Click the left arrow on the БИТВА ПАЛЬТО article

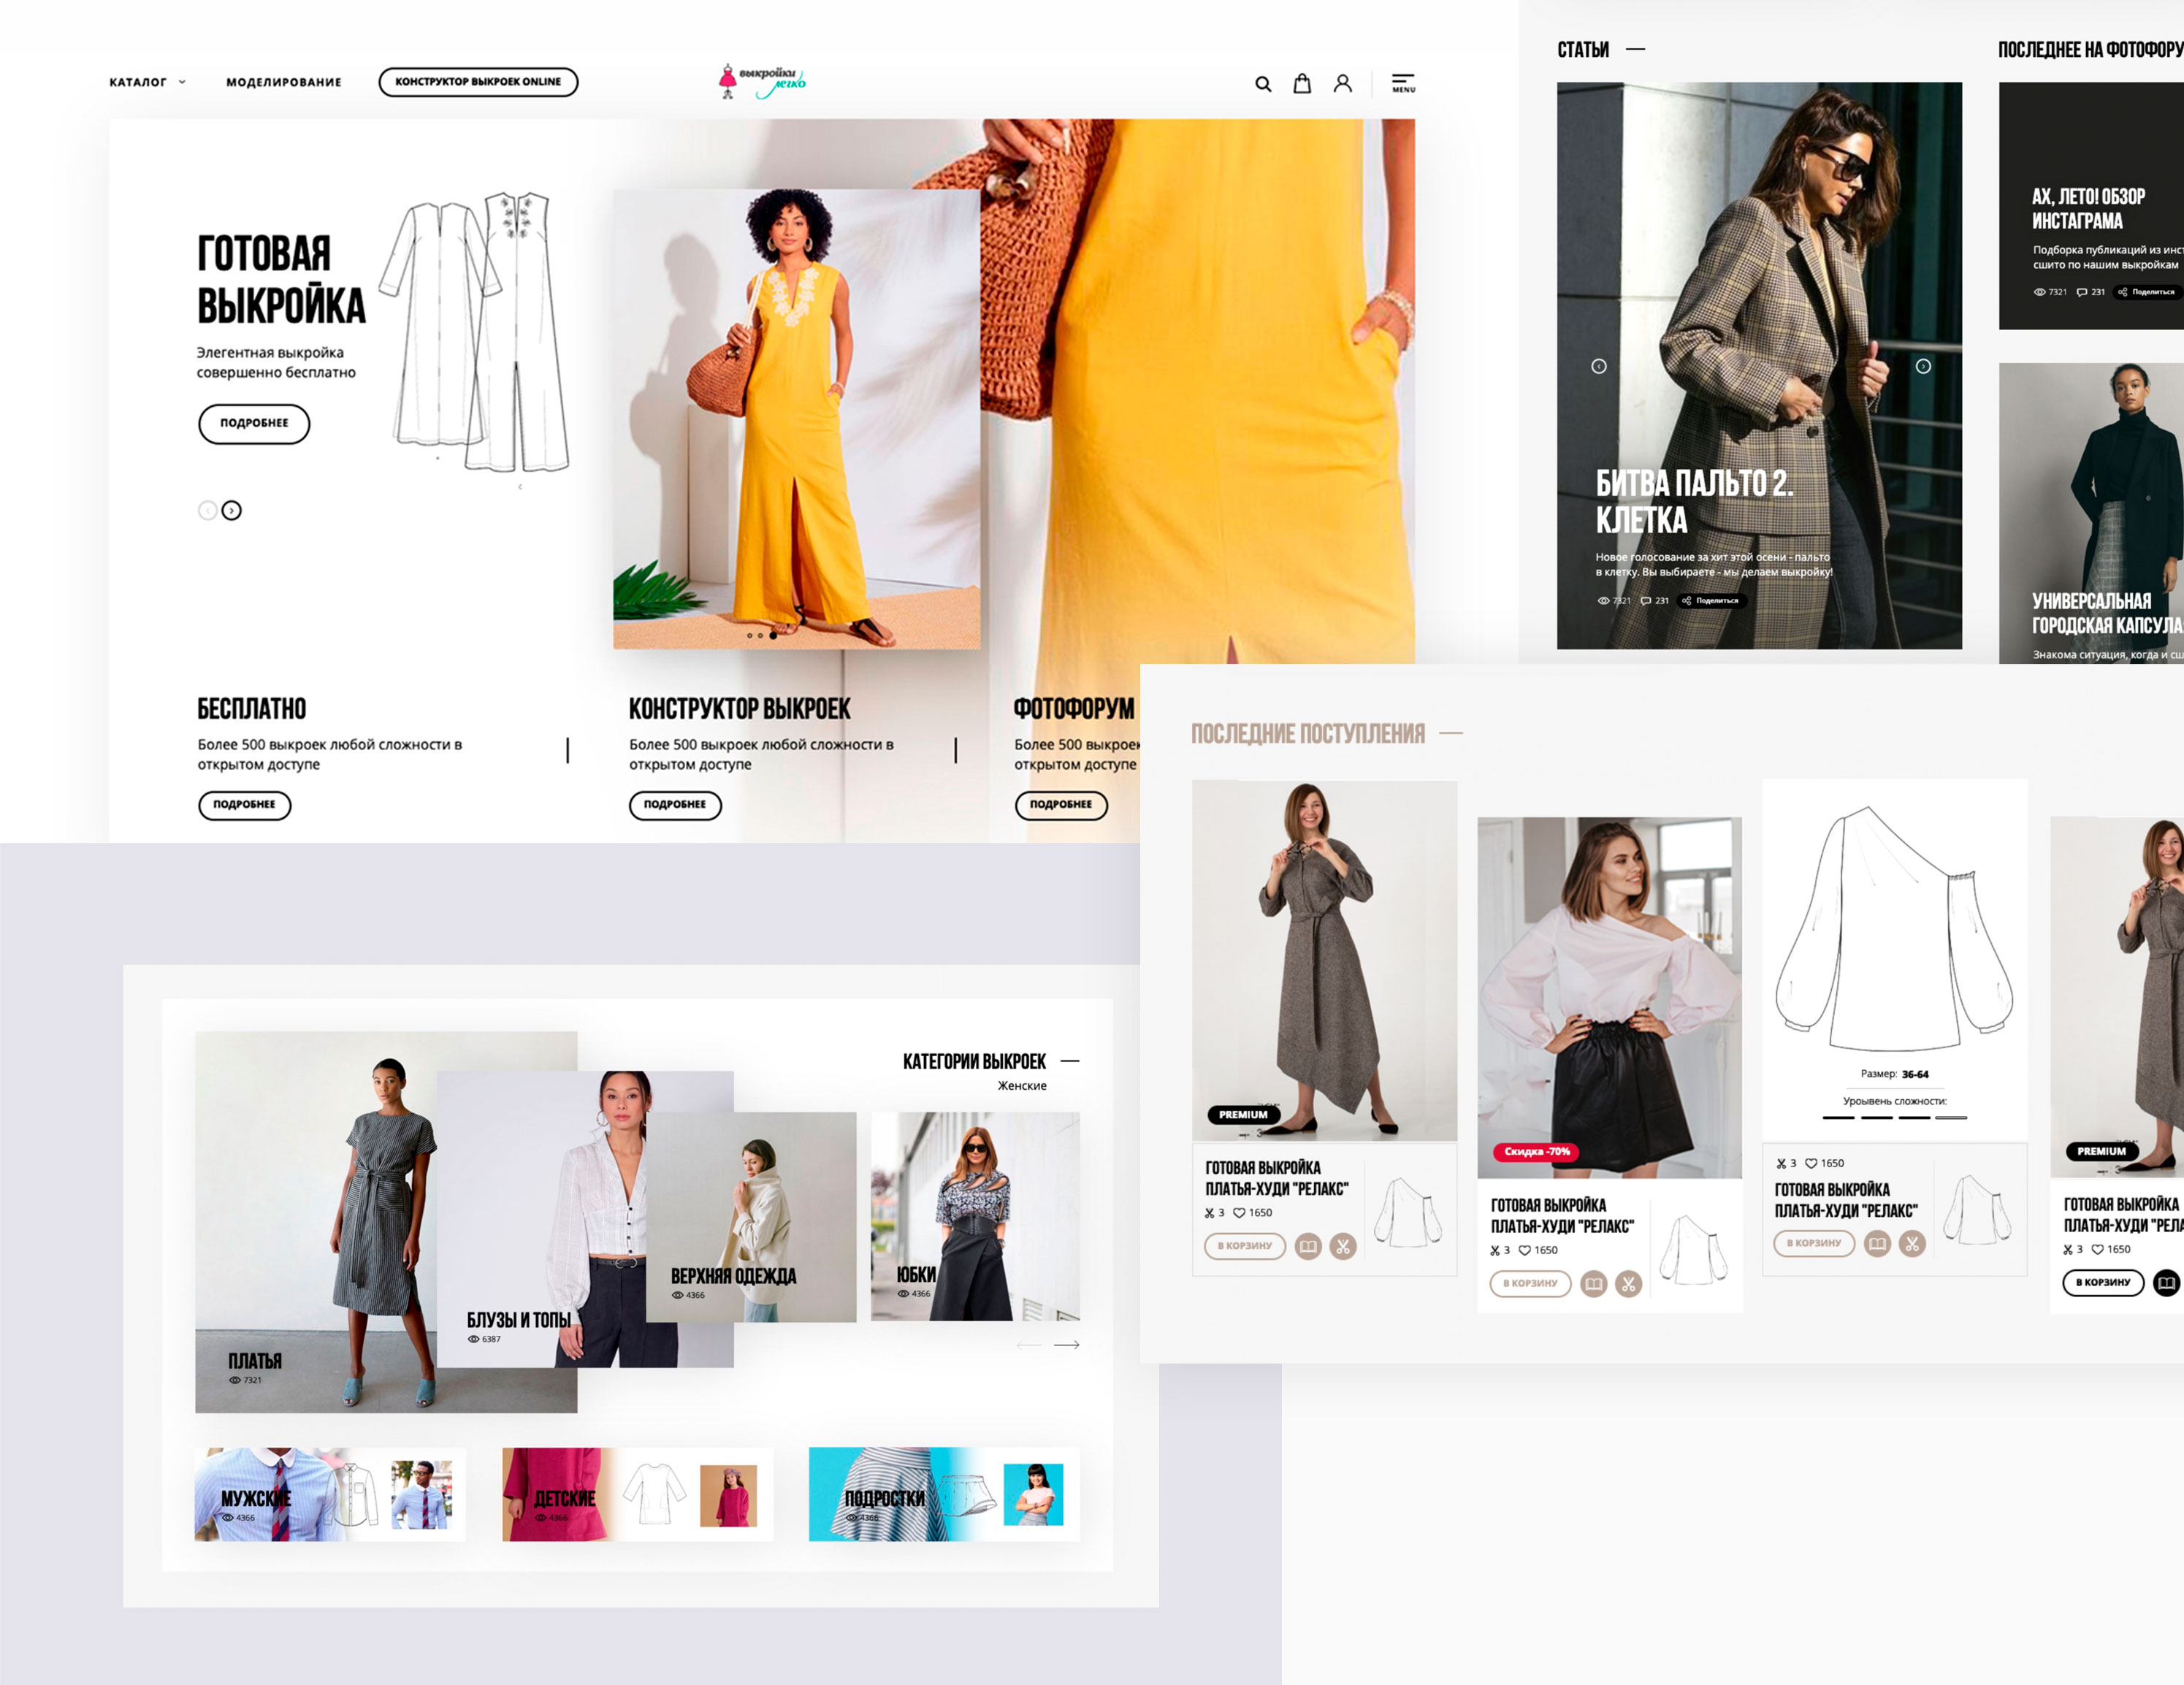point(1599,366)
